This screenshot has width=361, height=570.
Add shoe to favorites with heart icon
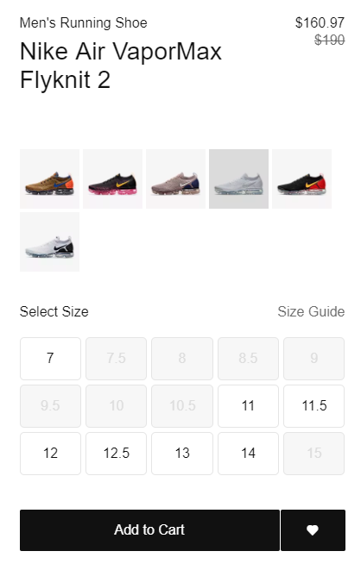coord(313,530)
